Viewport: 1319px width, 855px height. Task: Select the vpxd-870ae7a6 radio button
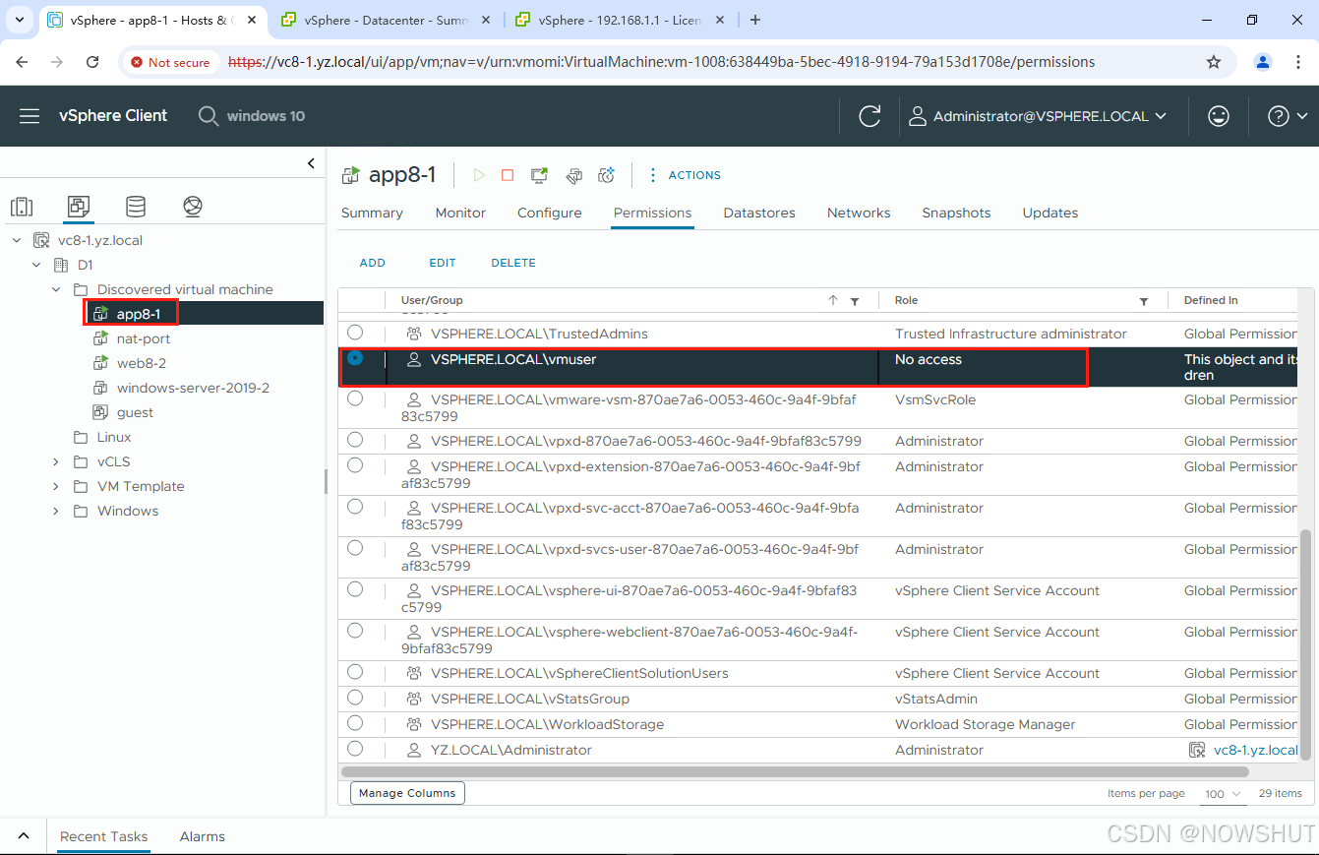355,440
